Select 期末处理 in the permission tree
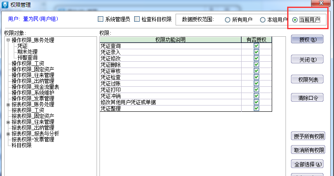 tap(27, 52)
